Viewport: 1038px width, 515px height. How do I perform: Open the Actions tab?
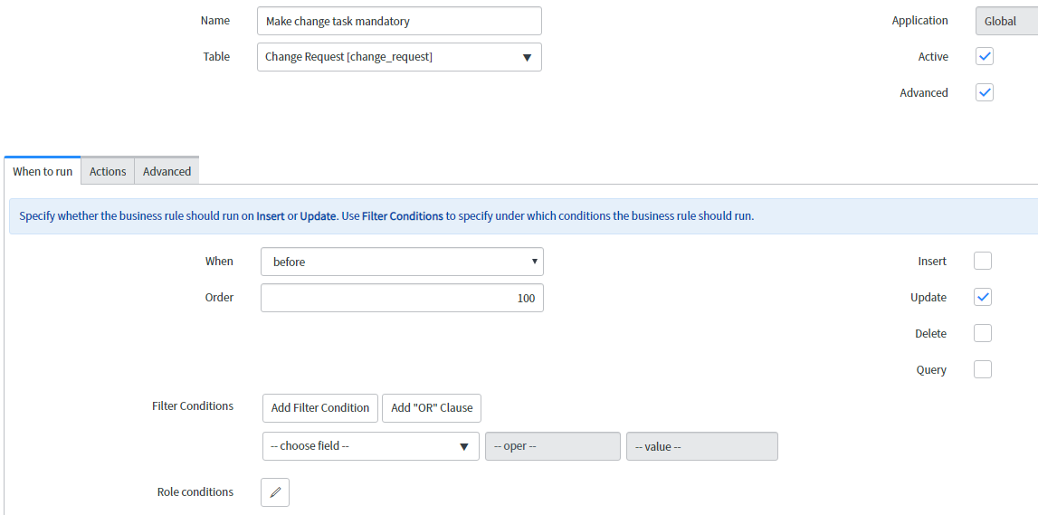tap(108, 171)
